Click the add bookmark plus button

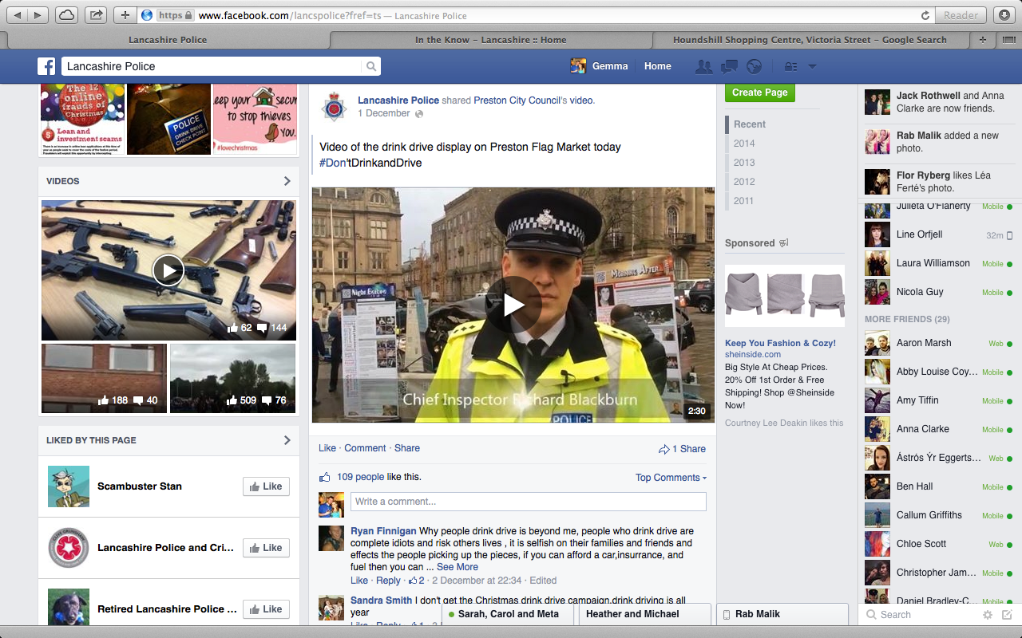pyautogui.click(x=125, y=15)
